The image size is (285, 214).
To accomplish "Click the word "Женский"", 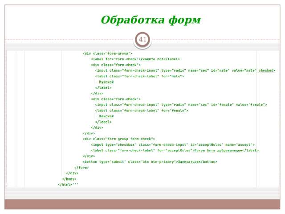I will [106, 116].
